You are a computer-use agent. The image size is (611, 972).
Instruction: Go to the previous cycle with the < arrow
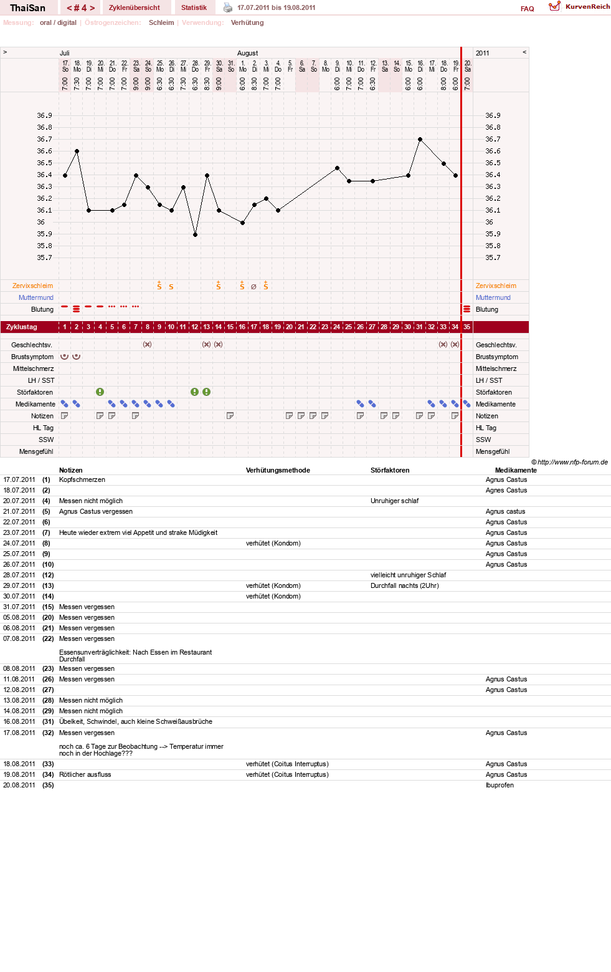69,8
